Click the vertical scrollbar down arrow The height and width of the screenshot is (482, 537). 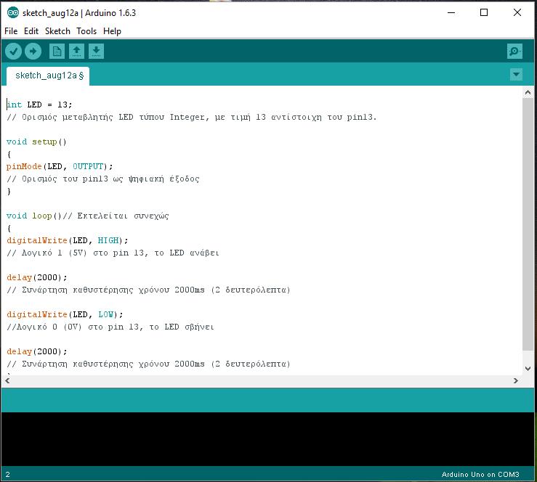(x=528, y=369)
